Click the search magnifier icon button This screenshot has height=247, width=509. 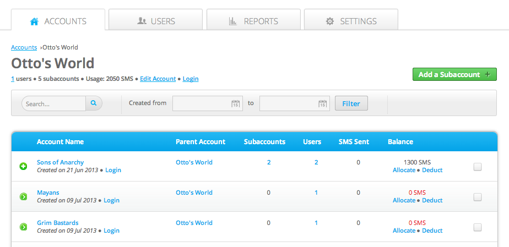94,103
